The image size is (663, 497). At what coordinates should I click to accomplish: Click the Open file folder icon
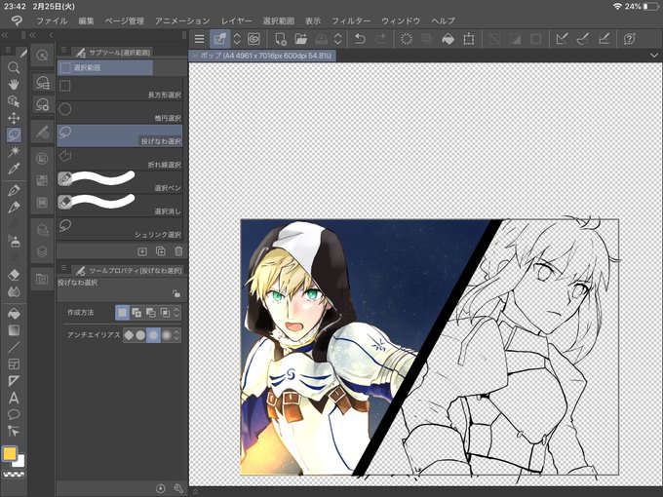(x=300, y=39)
